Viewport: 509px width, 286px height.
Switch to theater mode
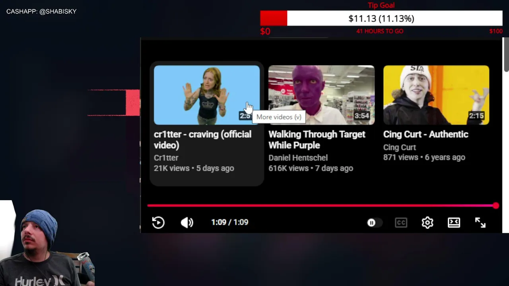(x=454, y=223)
